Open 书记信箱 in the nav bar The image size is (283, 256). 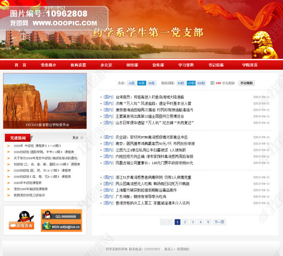coord(216,65)
